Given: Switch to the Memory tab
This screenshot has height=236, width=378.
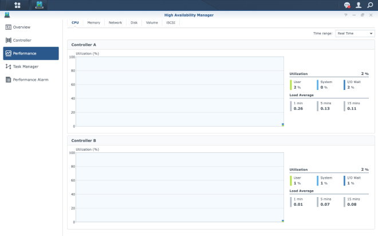Looking at the screenshot, I should pos(93,22).
